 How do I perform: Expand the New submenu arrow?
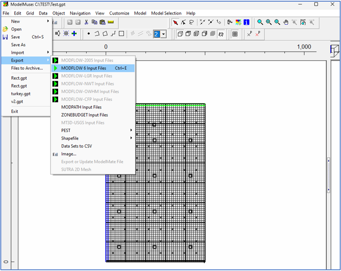[48, 21]
